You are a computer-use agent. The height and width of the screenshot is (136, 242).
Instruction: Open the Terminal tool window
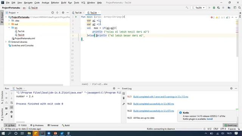tap(53, 125)
